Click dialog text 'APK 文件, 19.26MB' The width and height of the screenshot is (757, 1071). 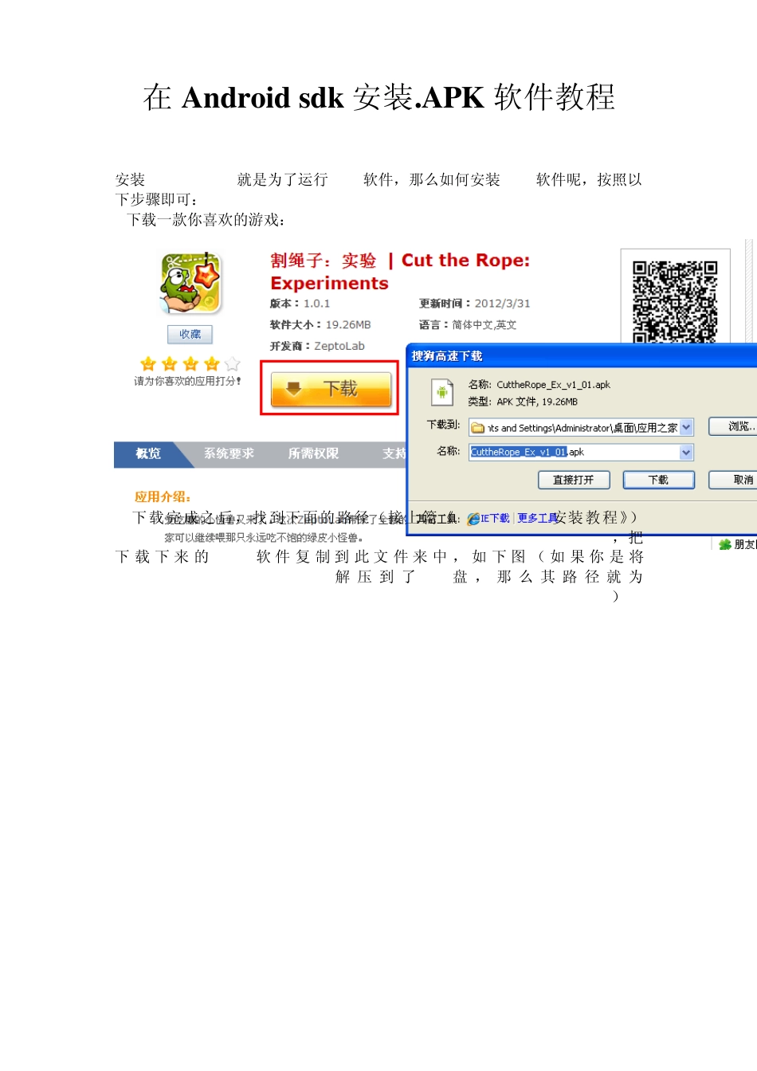click(x=537, y=402)
